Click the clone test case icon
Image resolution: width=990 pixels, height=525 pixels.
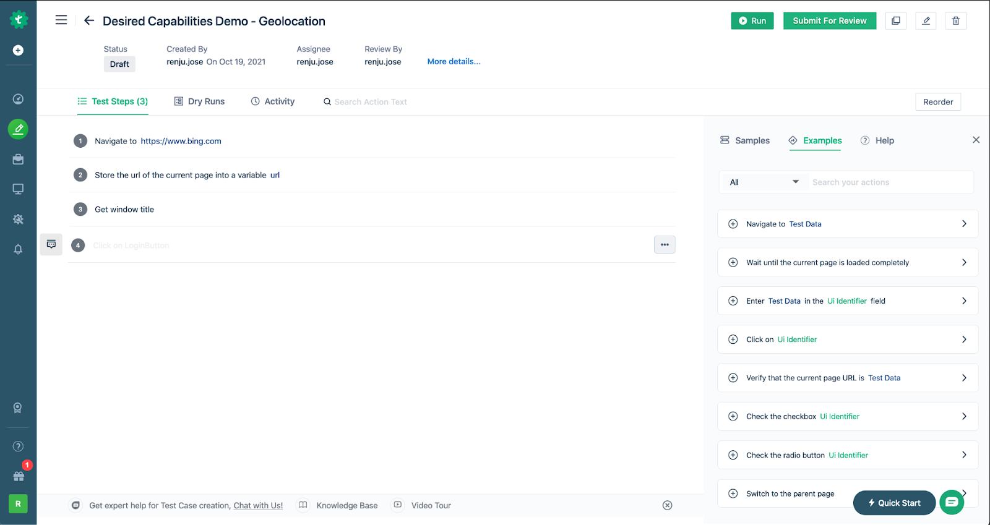click(896, 21)
